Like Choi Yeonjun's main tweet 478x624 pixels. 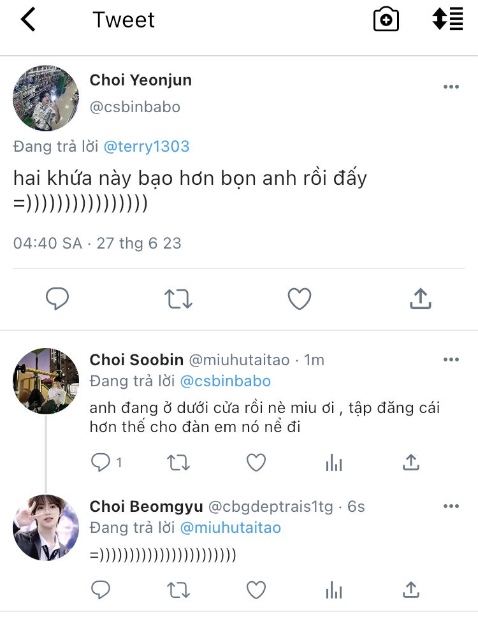point(300,298)
